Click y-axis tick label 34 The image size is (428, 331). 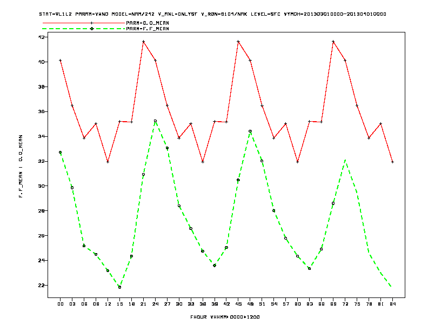(x=42, y=136)
